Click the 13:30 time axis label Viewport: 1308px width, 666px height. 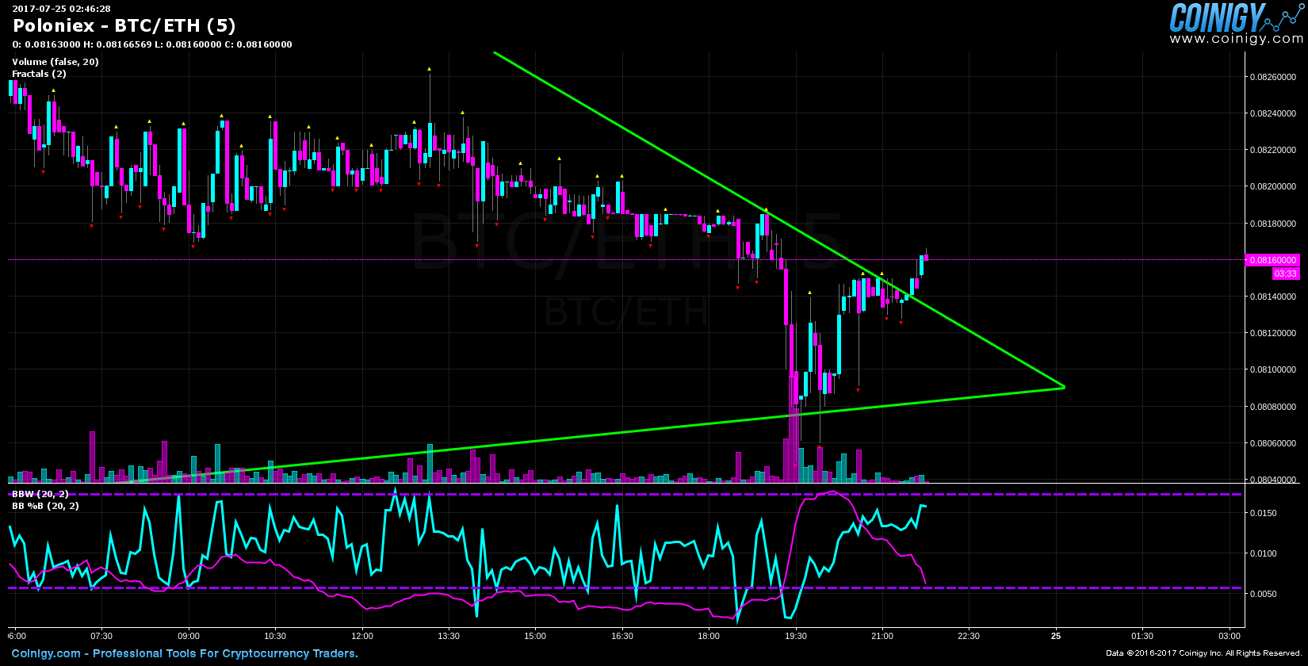pos(449,636)
